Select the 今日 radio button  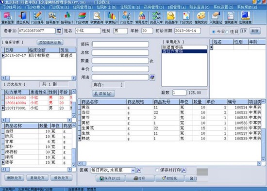tap(214, 32)
